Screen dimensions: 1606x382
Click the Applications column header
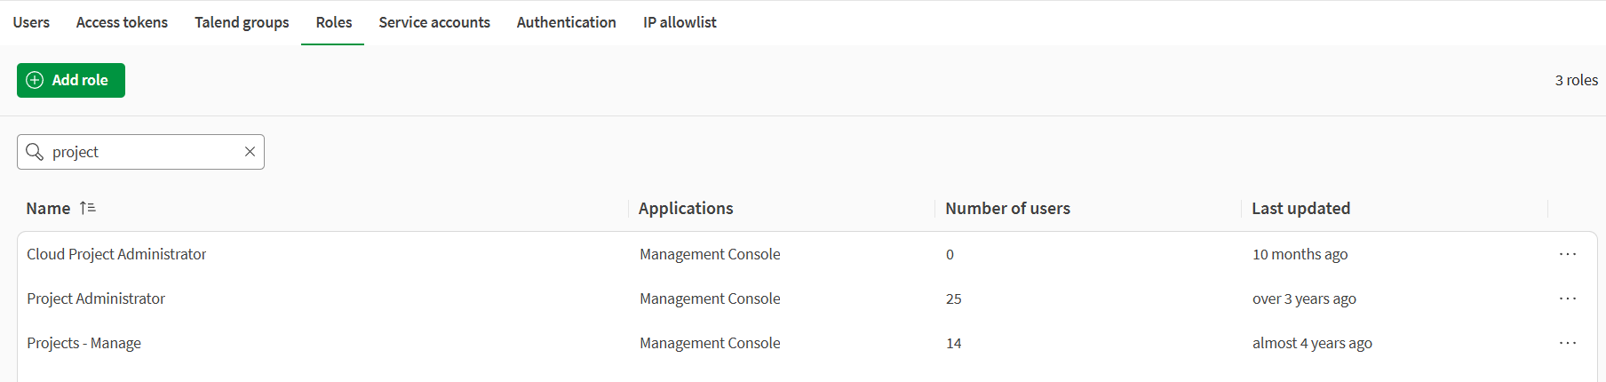686,208
